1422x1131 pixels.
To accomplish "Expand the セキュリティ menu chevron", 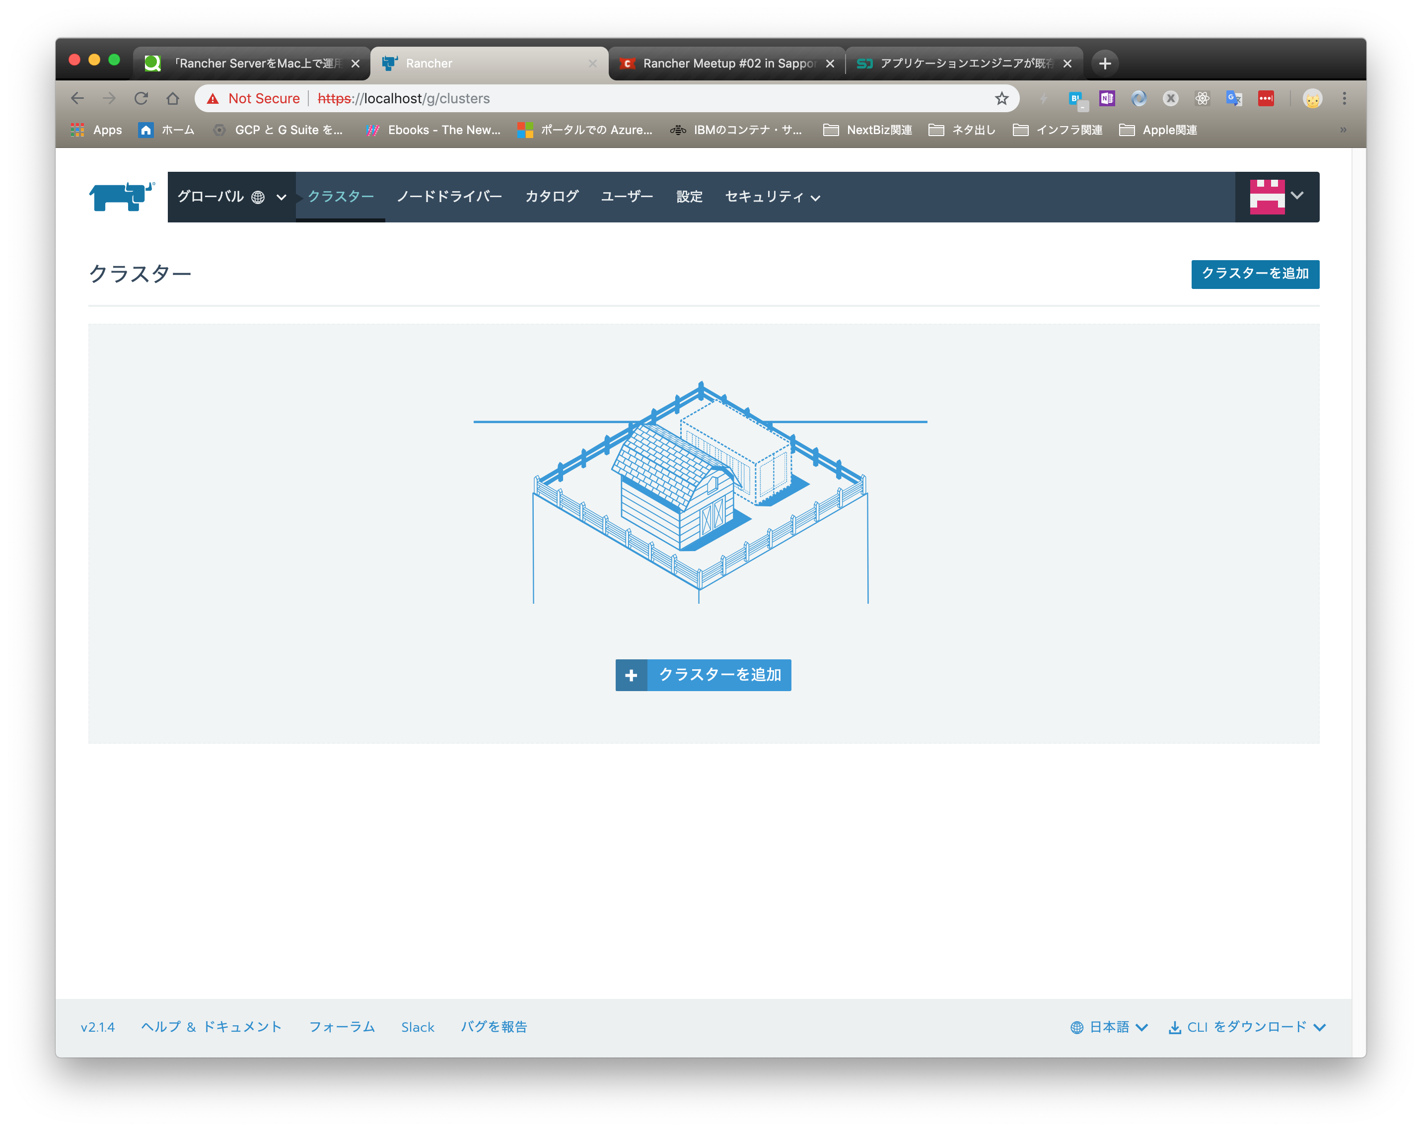I will (817, 197).
